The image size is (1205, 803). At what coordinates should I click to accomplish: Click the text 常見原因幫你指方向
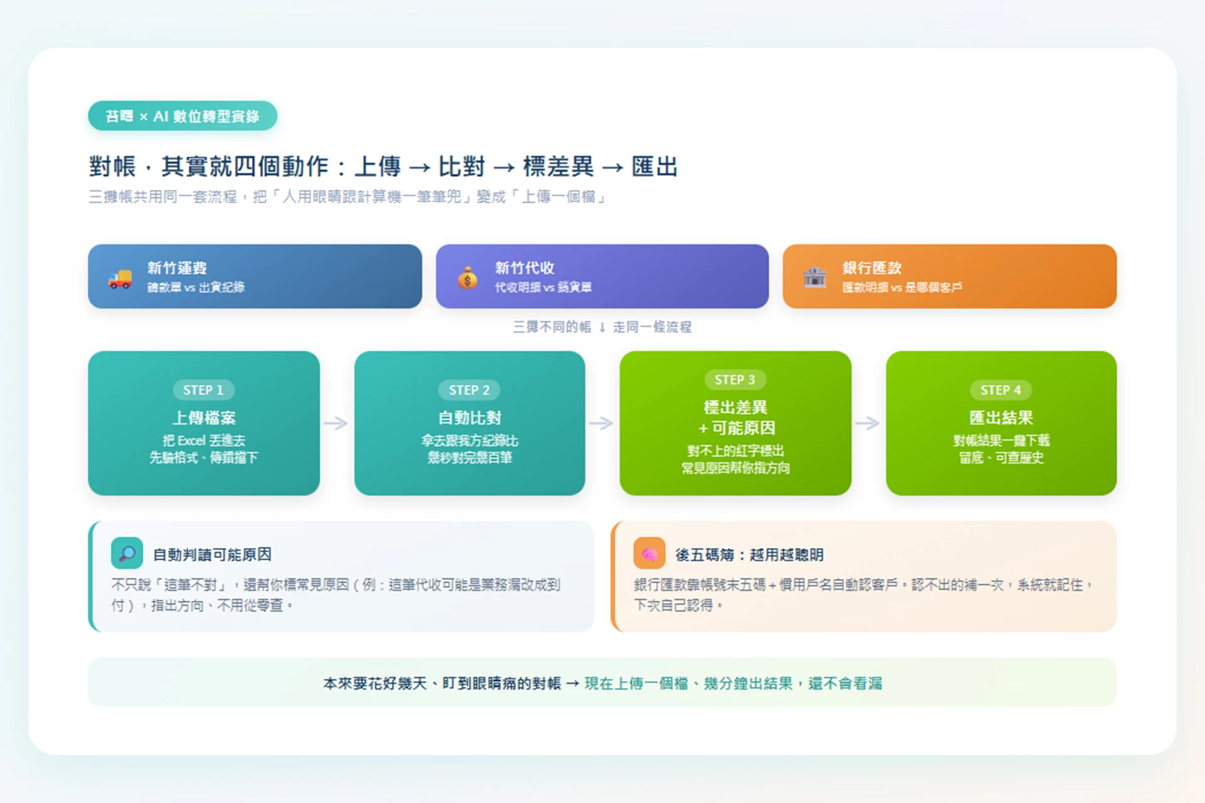pos(736,467)
